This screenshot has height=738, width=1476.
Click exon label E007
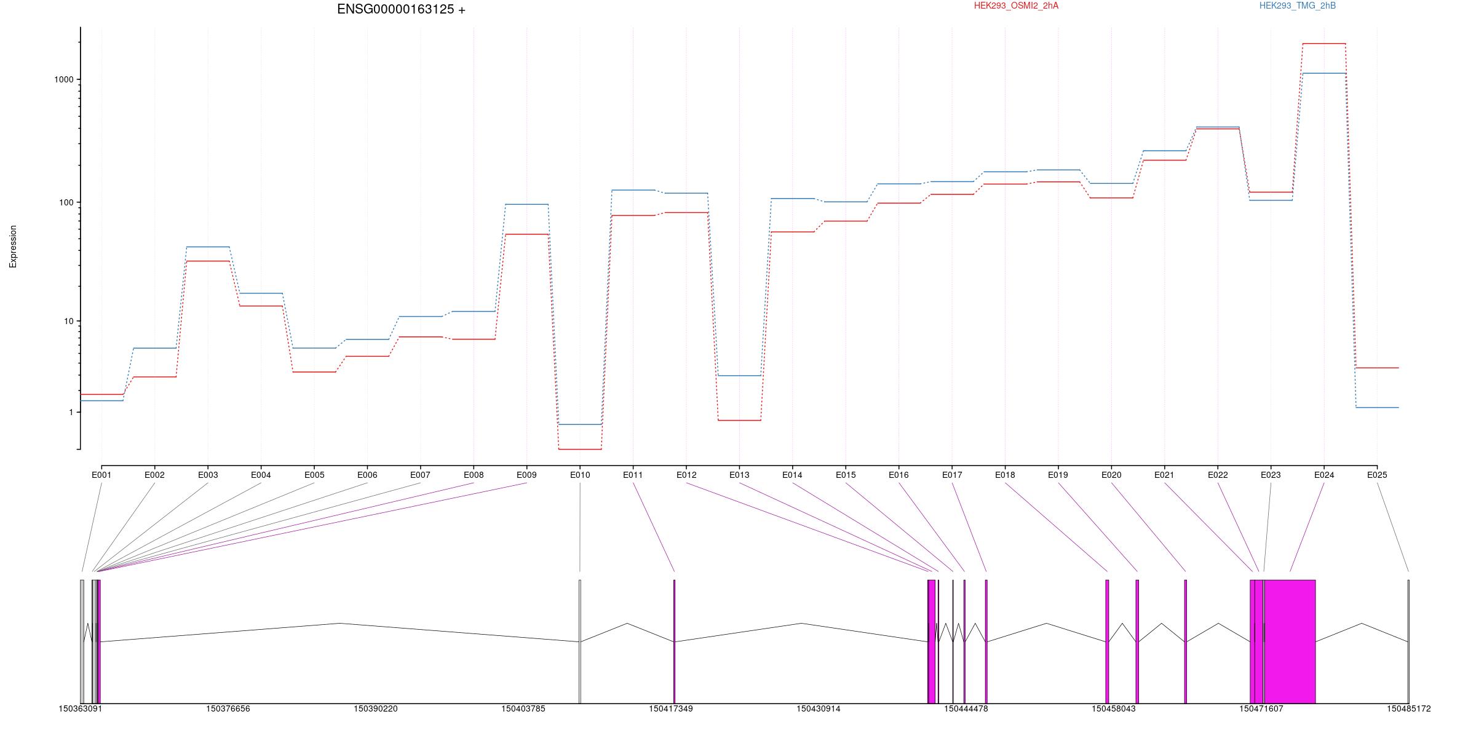point(420,475)
